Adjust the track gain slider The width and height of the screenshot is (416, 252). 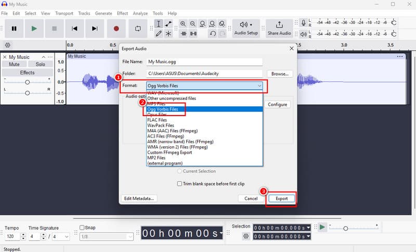tap(28, 82)
